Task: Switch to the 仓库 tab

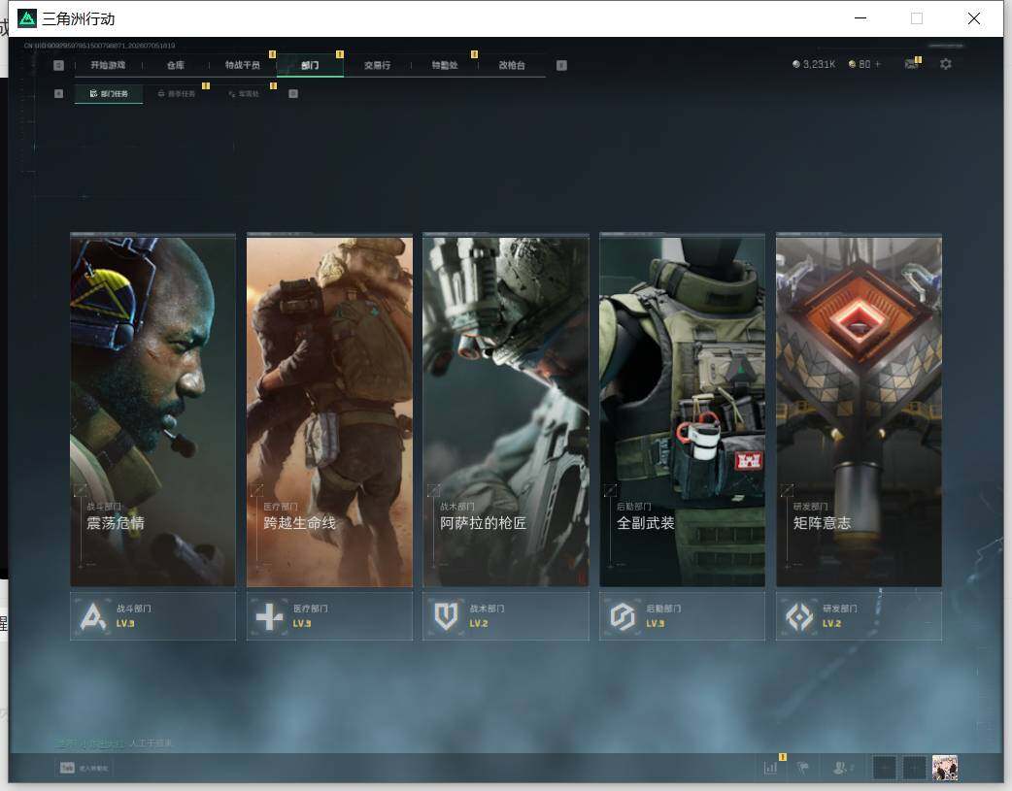Action: click(x=176, y=65)
